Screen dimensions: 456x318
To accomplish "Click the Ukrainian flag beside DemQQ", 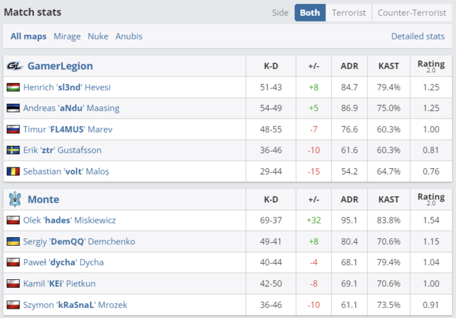I will pos(13,241).
